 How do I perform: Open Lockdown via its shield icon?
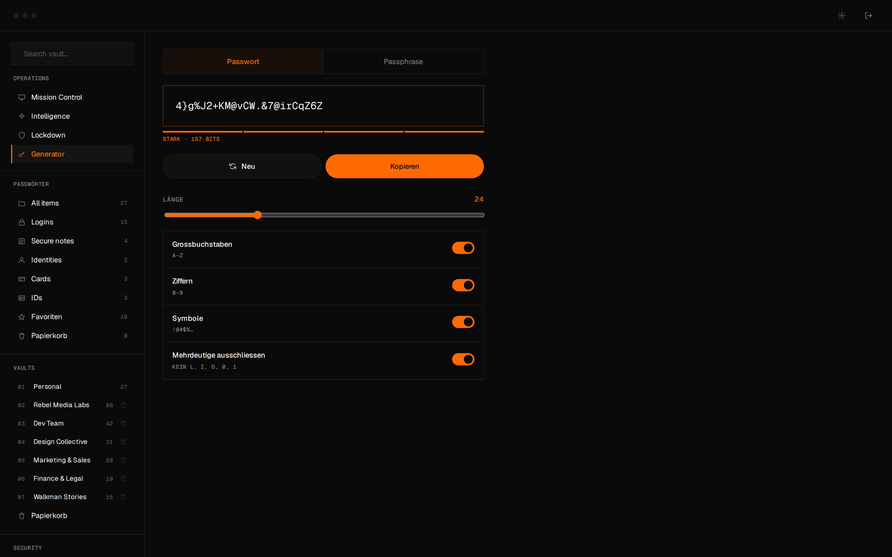pos(22,135)
